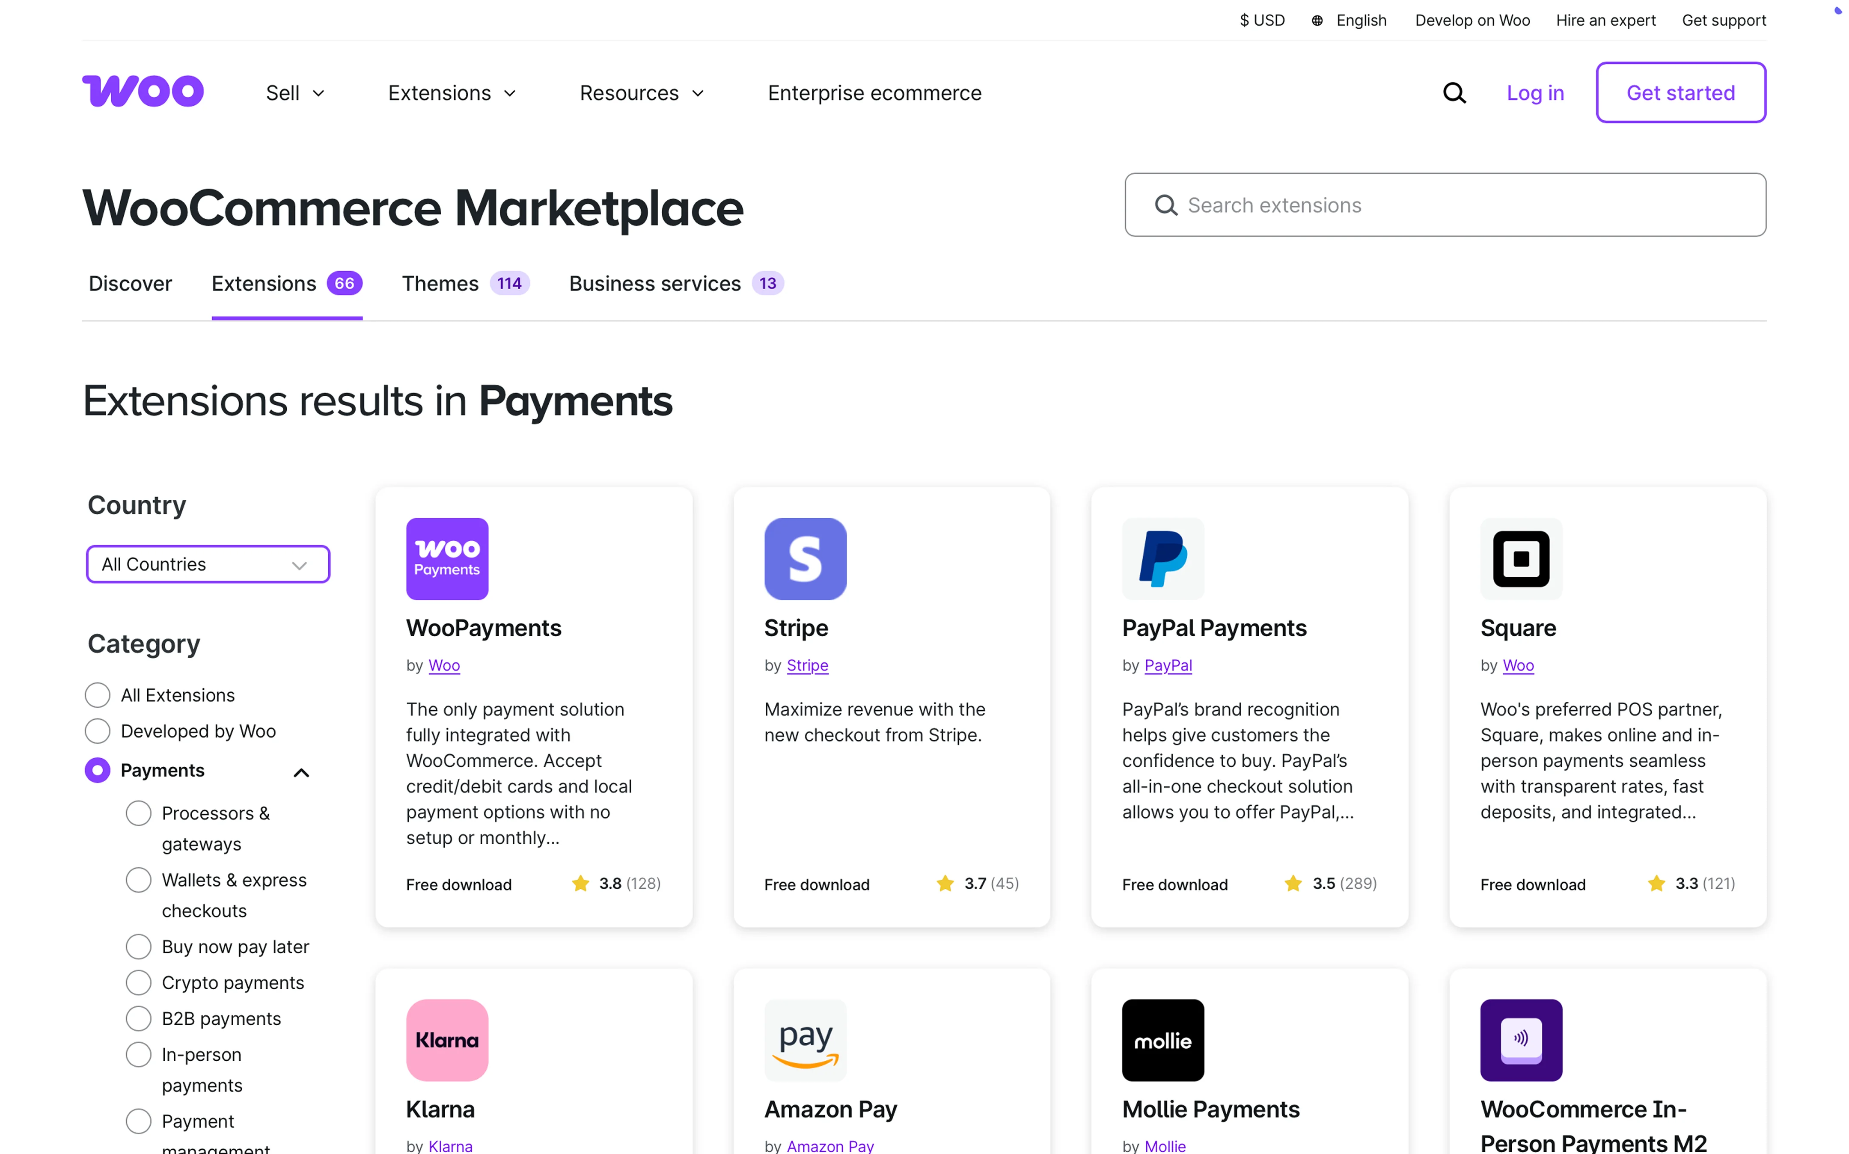The height and width of the screenshot is (1154, 1849).
Task: Click the globe icon next to English
Action: (x=1317, y=21)
